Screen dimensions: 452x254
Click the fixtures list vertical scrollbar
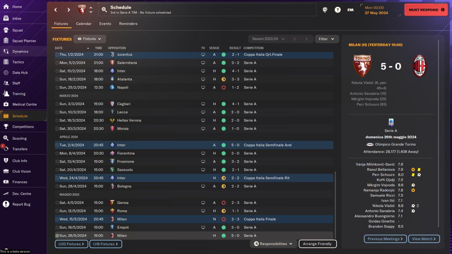[335, 205]
